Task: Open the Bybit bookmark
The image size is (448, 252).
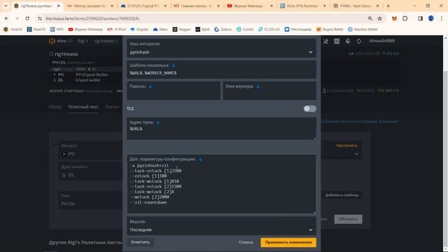Action: tap(202, 29)
